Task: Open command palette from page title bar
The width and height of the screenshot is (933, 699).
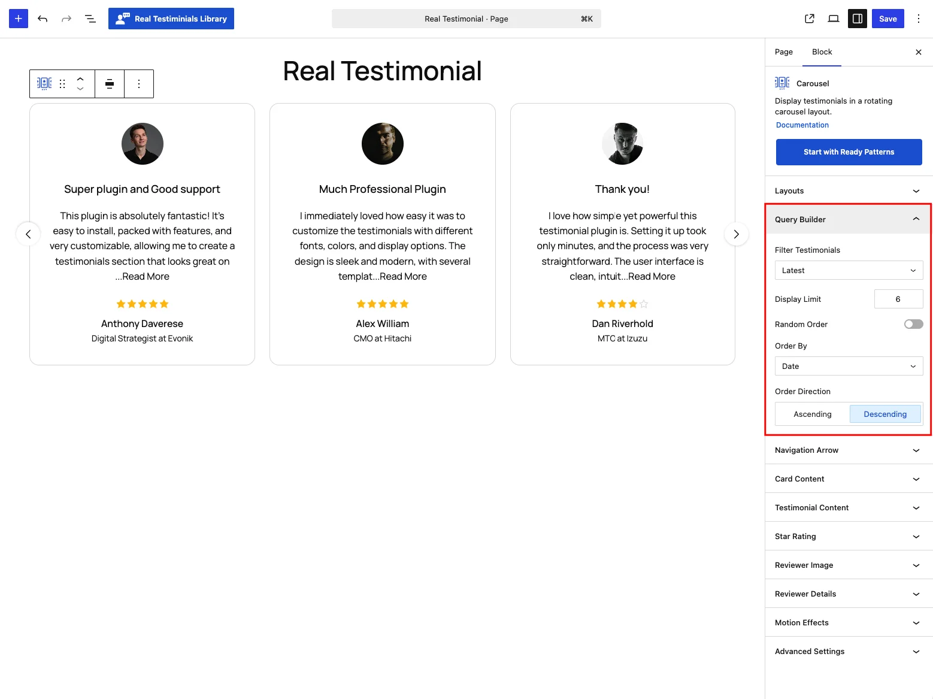Action: click(467, 19)
